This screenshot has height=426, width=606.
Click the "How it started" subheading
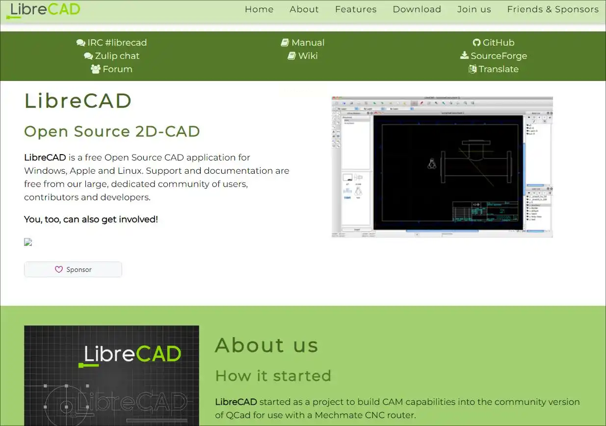273,375
